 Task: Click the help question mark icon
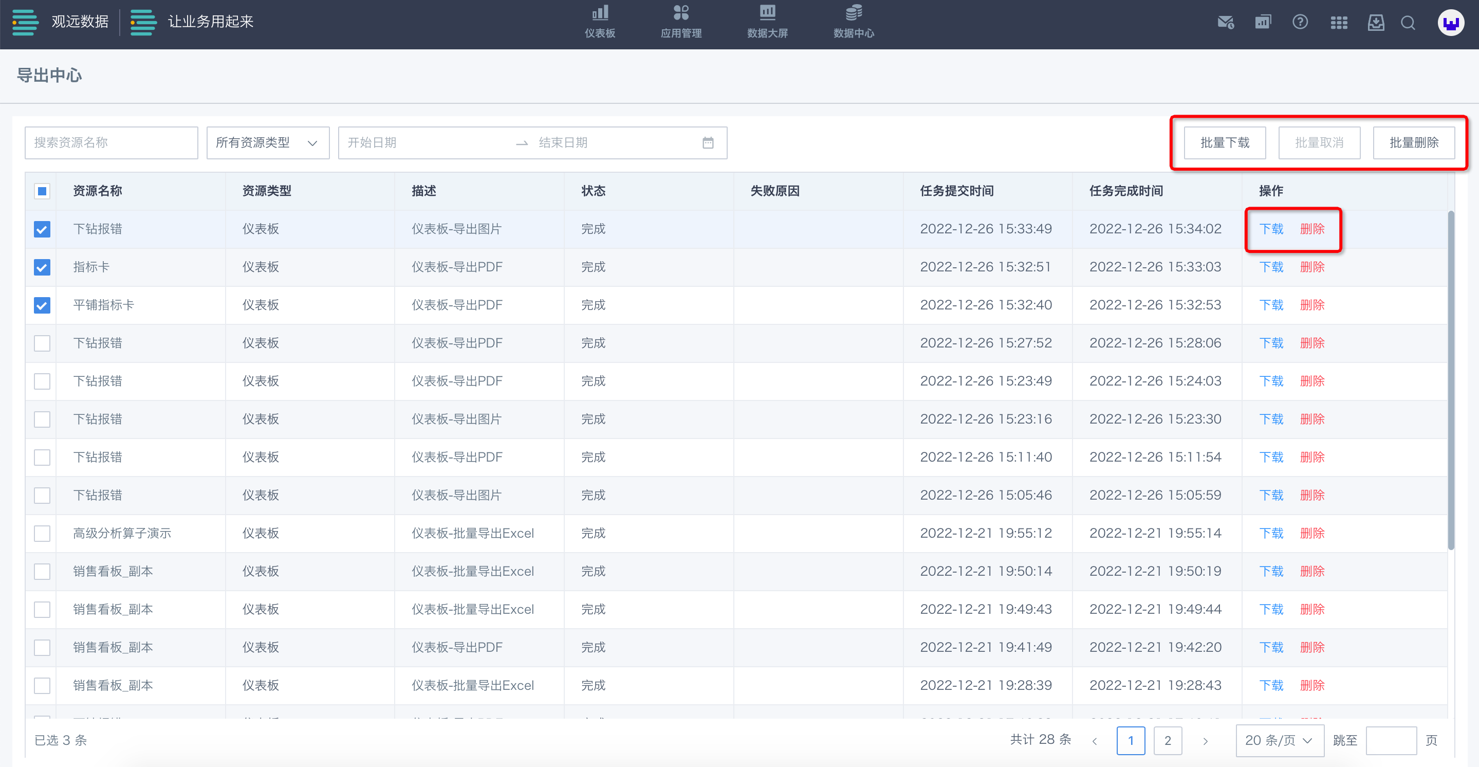tap(1300, 23)
